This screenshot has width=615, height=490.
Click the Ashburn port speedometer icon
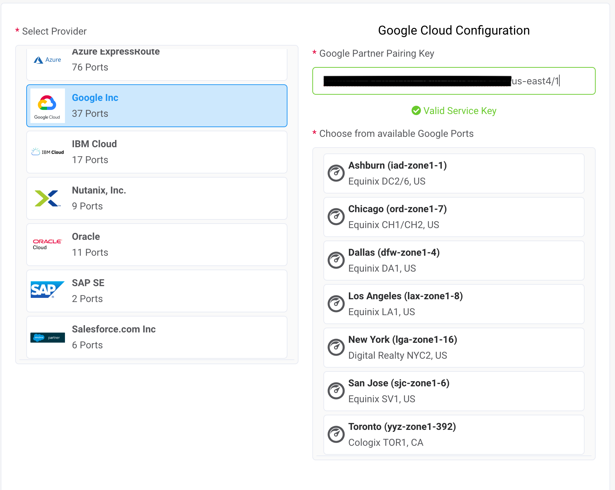coord(336,173)
